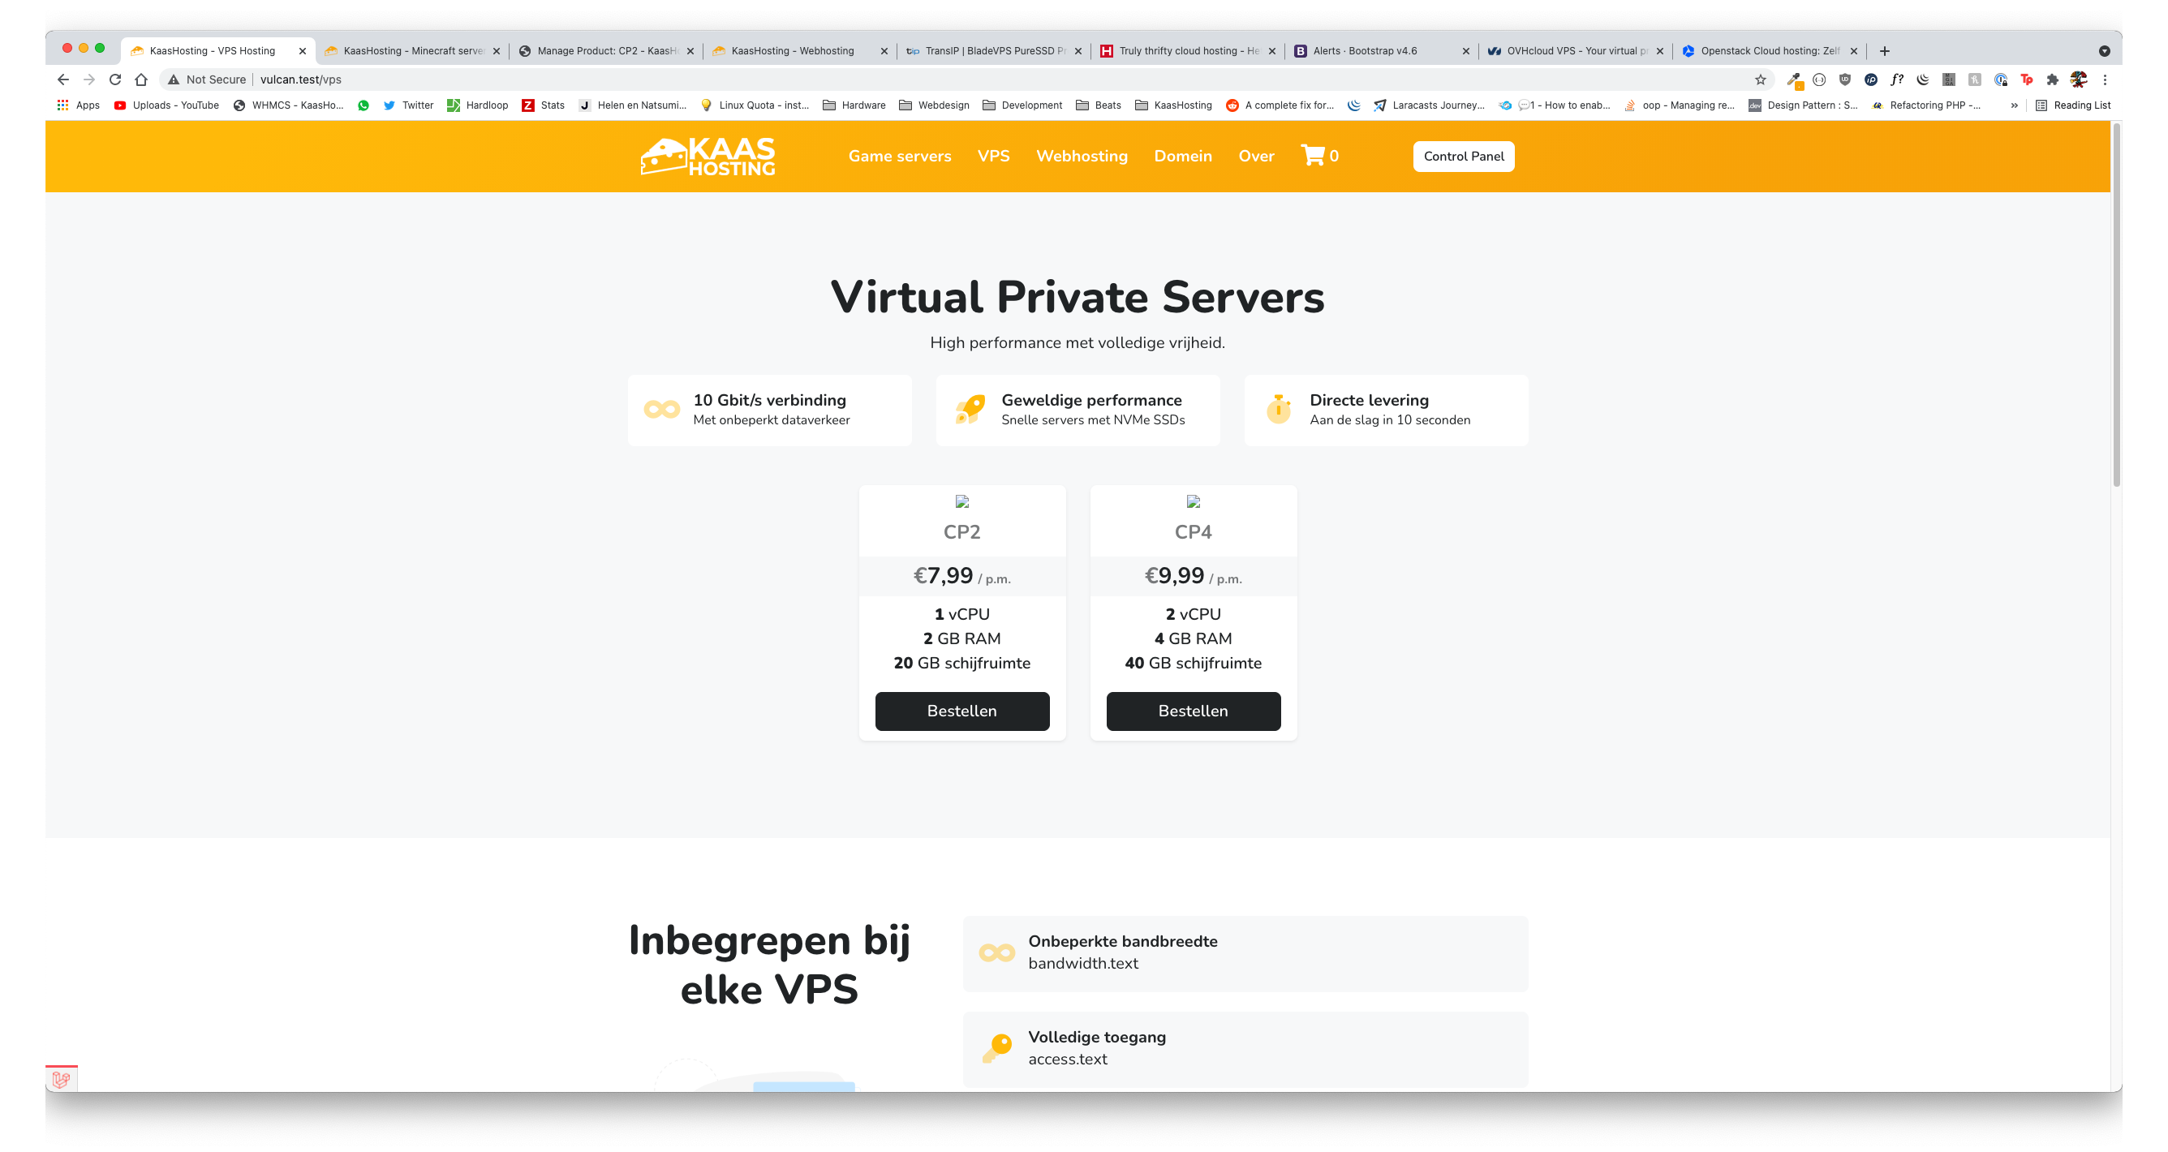Open the Chrome extensions puzzle icon
Image resolution: width=2168 pixels, height=1152 pixels.
pyautogui.click(x=2053, y=80)
